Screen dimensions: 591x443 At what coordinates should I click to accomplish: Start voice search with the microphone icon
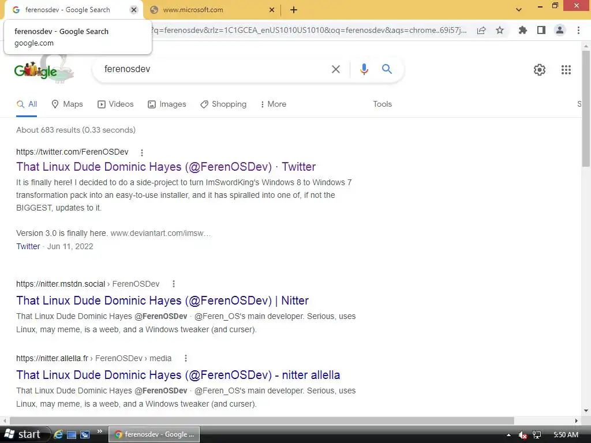364,69
